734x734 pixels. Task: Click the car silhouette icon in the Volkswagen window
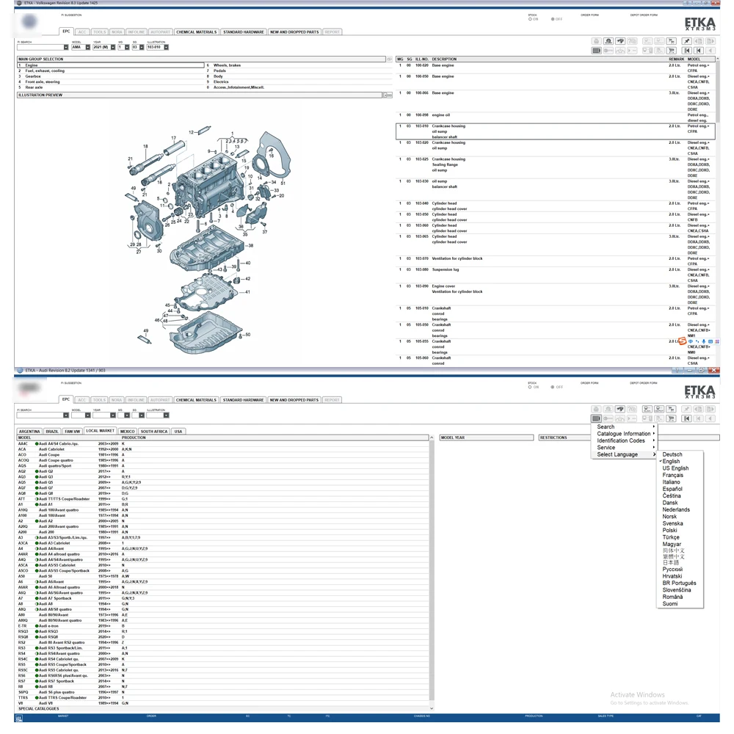(620, 41)
